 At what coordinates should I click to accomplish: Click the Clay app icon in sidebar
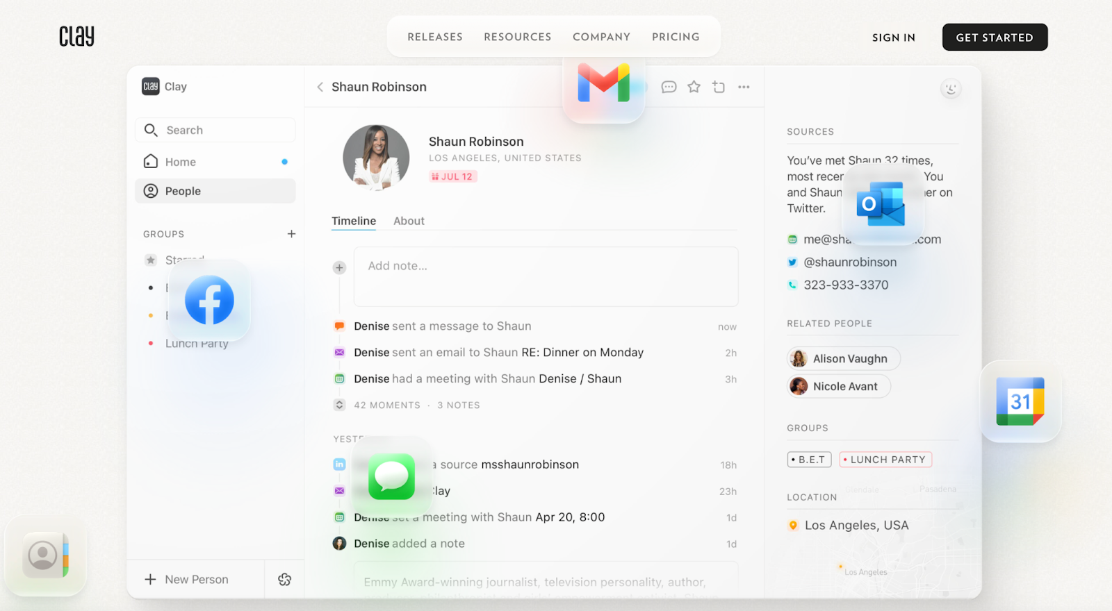pos(151,86)
